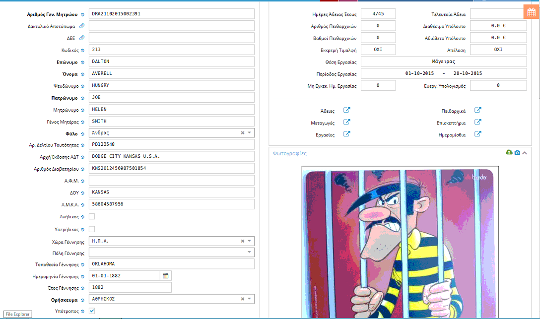Click history icon beside Πατρώνυμο label

pyautogui.click(x=83, y=98)
